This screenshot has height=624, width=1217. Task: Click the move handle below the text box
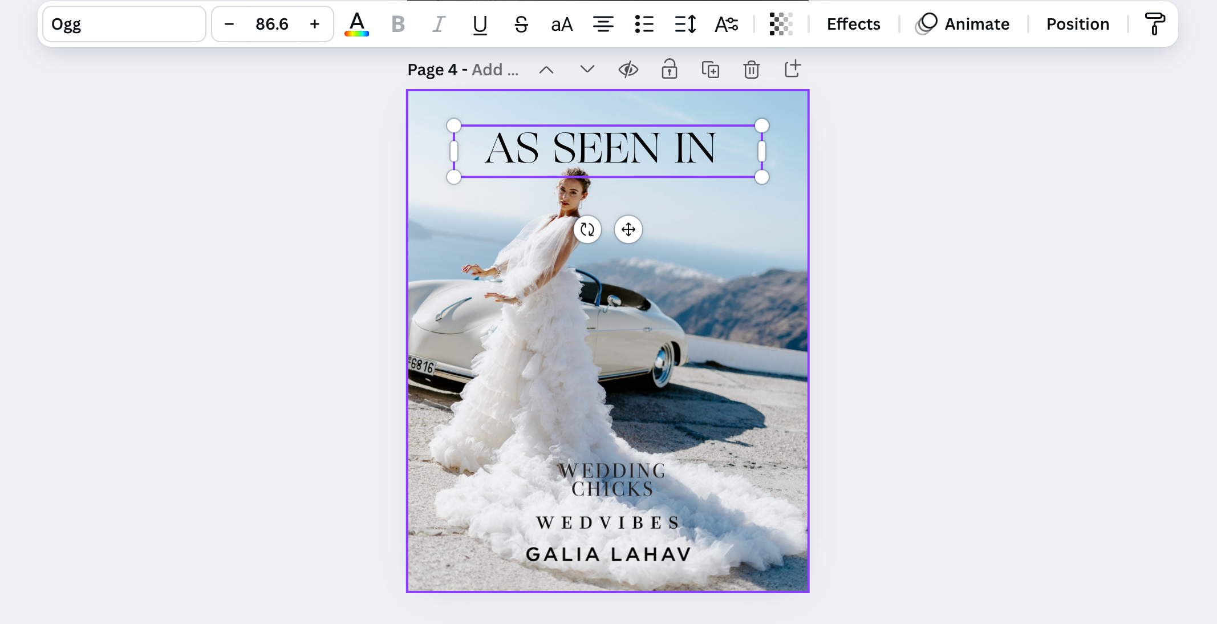[x=628, y=229]
